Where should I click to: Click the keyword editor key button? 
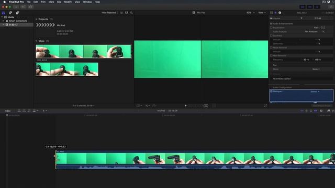23,7
